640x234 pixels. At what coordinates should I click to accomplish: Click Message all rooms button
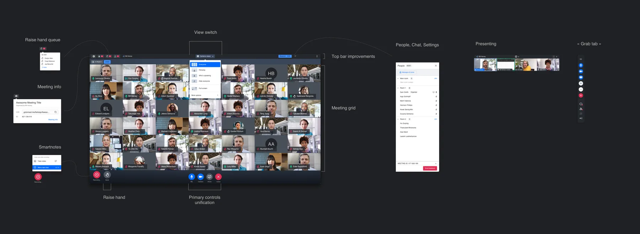407,72
